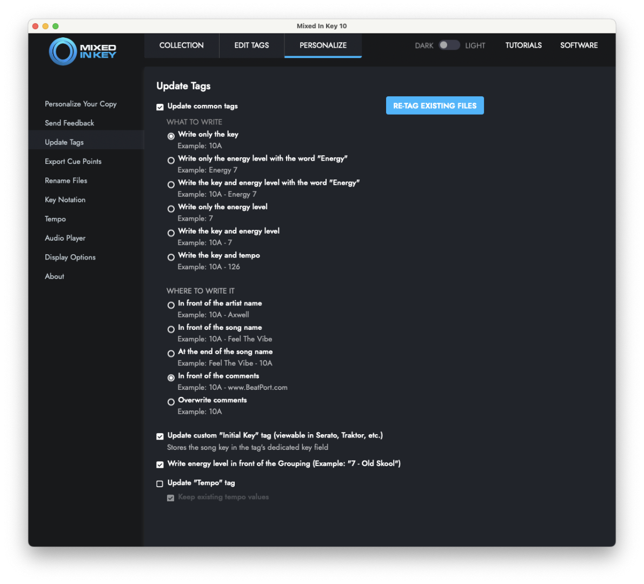Open the Software menu
Viewport: 644px width, 584px height.
coord(579,45)
